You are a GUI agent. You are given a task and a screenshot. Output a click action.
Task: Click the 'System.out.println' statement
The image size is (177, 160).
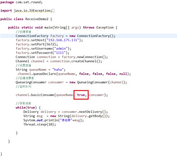coord(53,120)
